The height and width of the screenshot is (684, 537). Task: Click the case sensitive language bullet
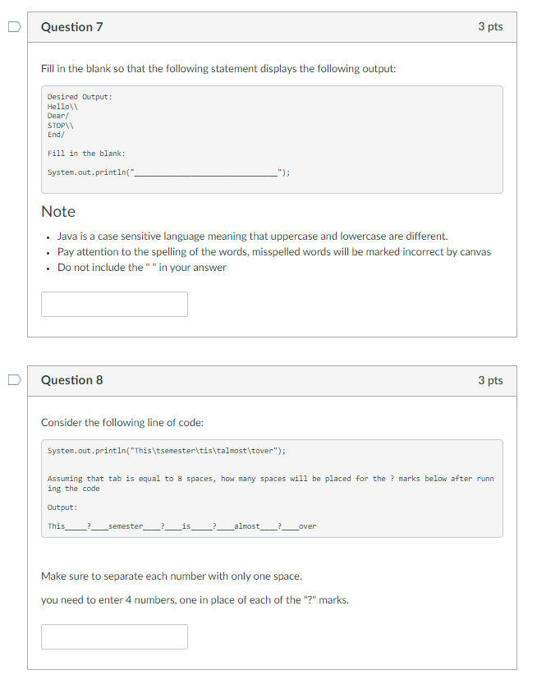pos(253,236)
